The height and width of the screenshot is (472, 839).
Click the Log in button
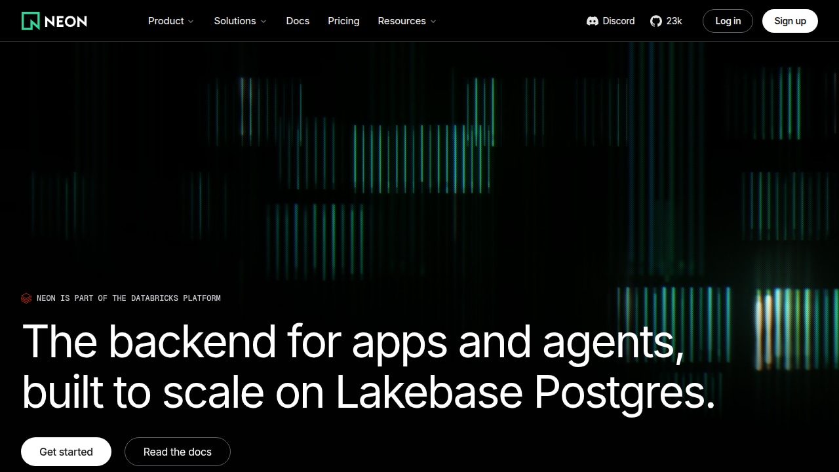[x=728, y=21]
